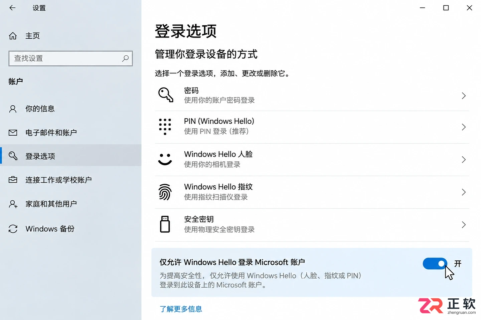Click the person icon for 你的信息
Screen dimensions: 481x320
point(13,109)
